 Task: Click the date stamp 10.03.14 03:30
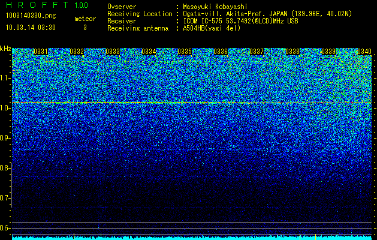[x=31, y=28]
